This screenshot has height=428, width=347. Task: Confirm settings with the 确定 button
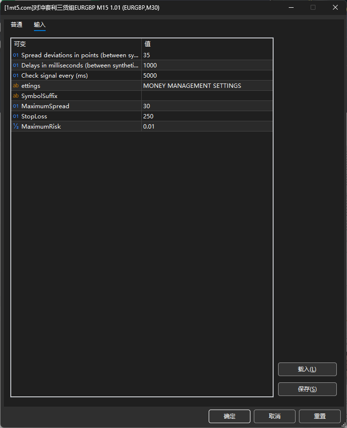click(x=230, y=416)
